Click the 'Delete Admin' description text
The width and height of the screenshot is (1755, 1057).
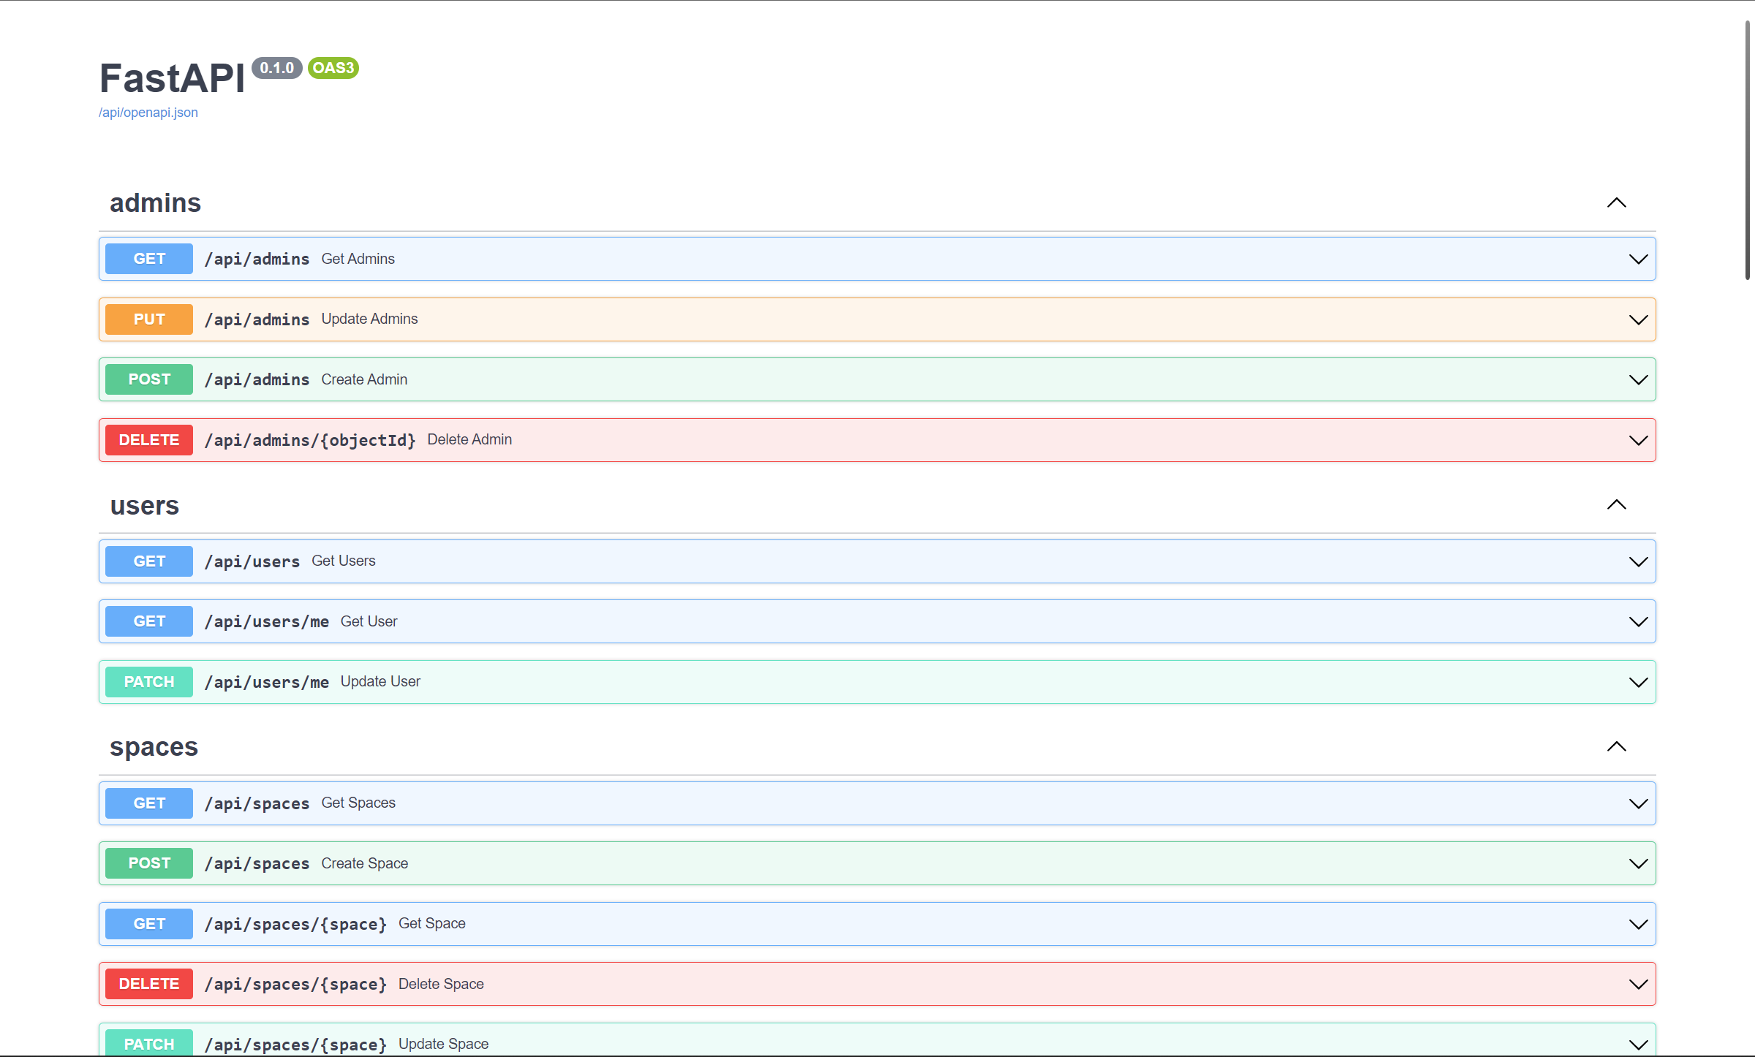pos(469,440)
